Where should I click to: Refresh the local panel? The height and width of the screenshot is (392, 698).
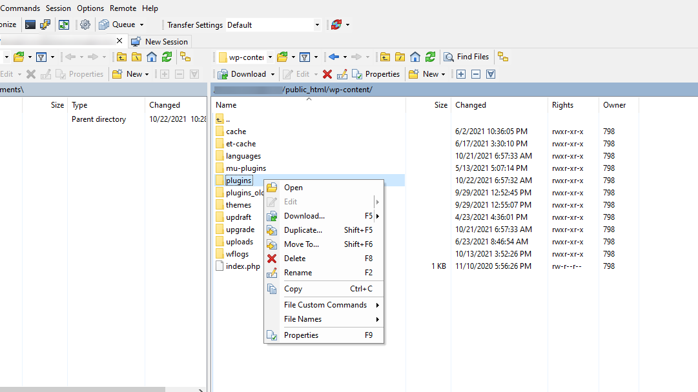click(x=167, y=57)
